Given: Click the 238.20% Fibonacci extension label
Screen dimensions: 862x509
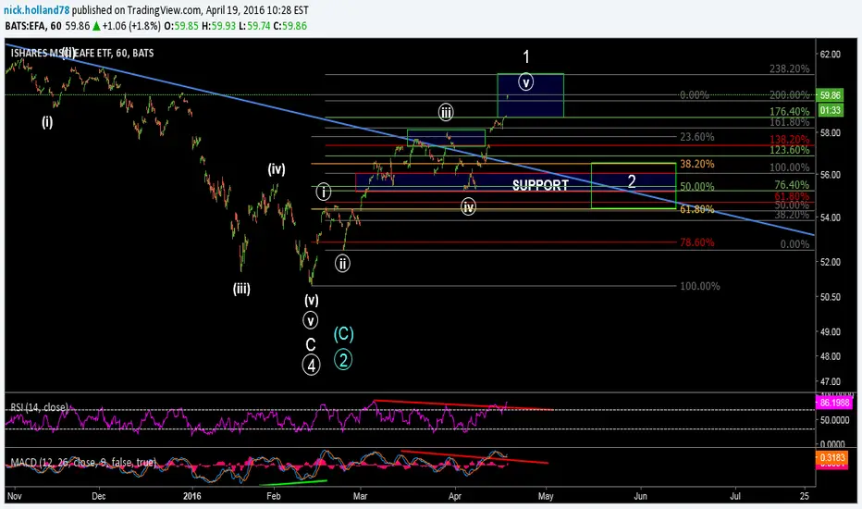Looking at the screenshot, I should 790,68.
